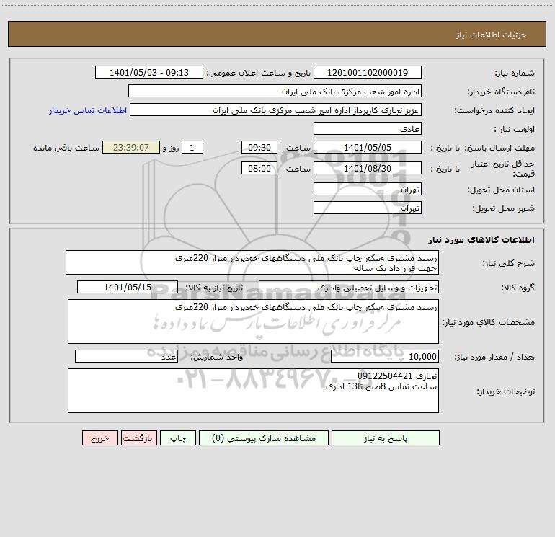Click the ساعت باقی مانده text
The width and height of the screenshot is (555, 537).
(x=66, y=148)
